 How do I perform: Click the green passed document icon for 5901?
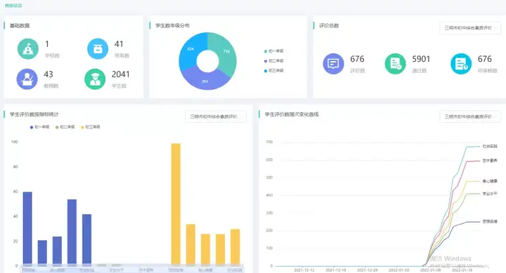pos(395,64)
